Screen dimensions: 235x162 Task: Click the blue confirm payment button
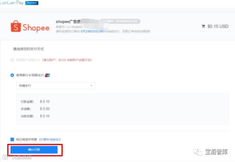pyautogui.click(x=34, y=150)
